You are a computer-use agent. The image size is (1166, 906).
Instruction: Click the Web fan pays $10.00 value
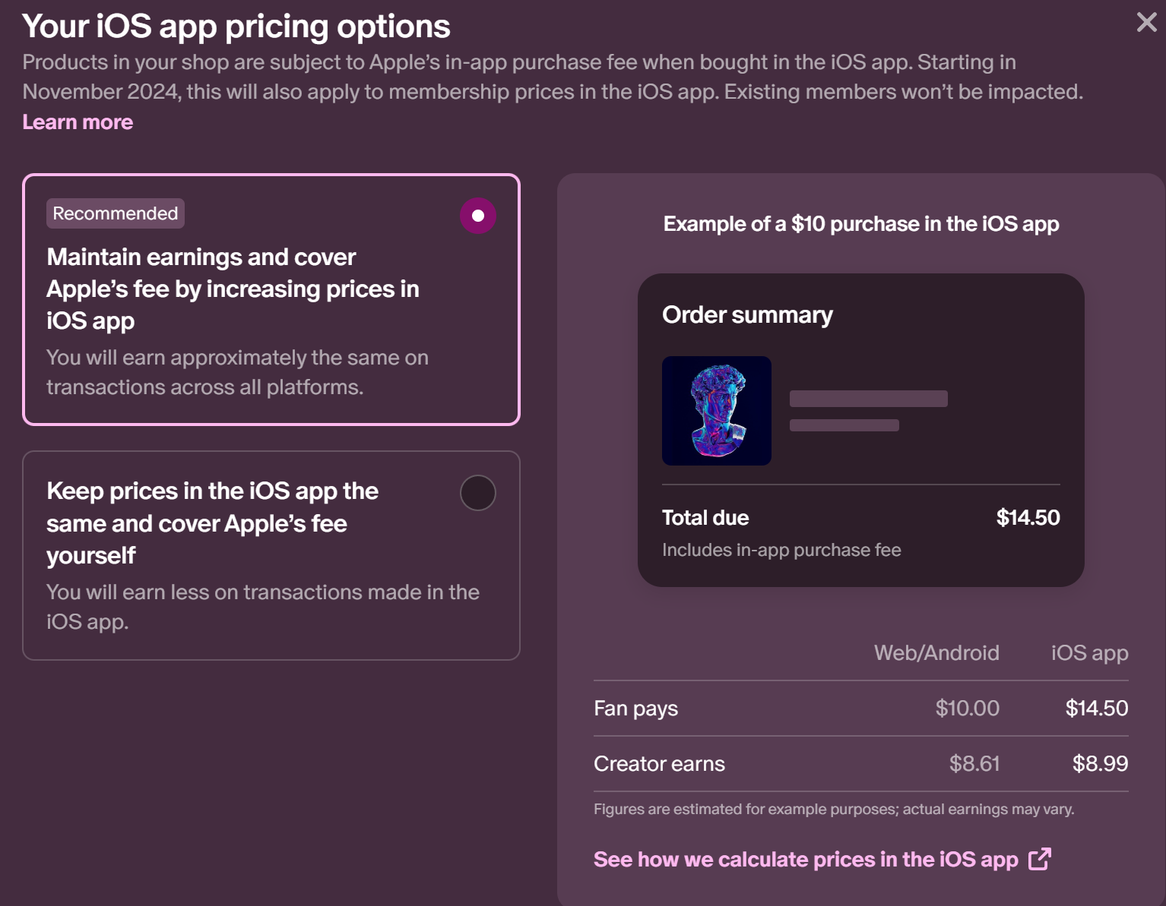point(967,708)
